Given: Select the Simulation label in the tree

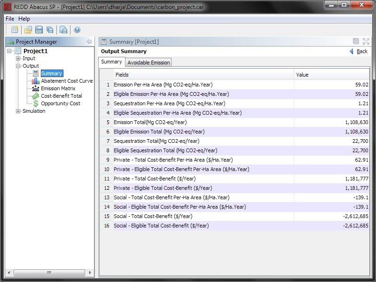Looking at the screenshot, I should (x=34, y=111).
